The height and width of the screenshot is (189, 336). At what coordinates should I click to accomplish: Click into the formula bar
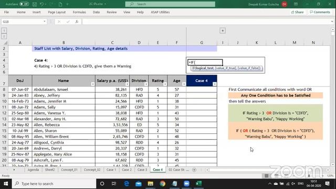coord(206,22)
